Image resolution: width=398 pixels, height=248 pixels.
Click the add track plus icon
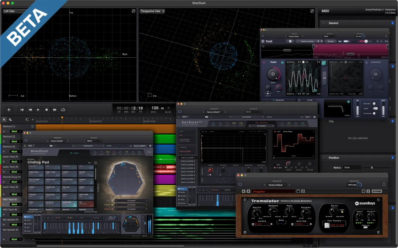click(x=9, y=110)
